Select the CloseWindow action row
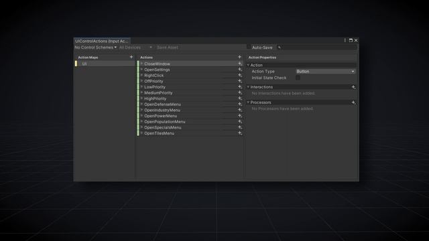This screenshot has height=241, width=429. pyautogui.click(x=190, y=64)
